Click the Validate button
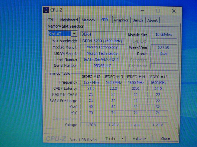Screen dimensions: 197x147 (139, 139)
